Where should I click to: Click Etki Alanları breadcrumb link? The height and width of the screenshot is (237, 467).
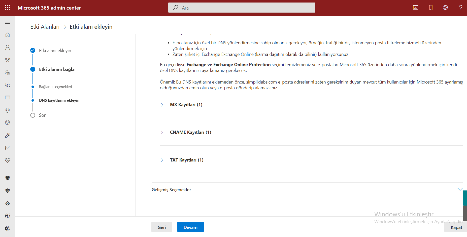tap(45, 27)
